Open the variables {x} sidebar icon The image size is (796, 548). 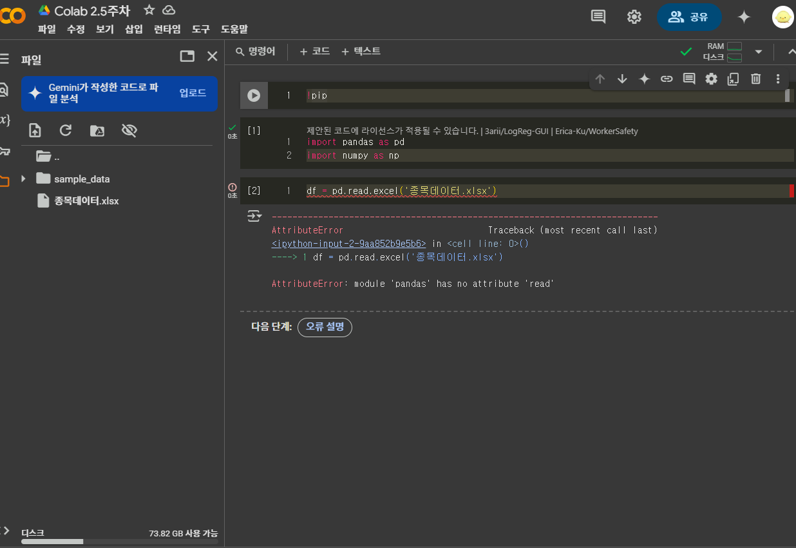5,120
